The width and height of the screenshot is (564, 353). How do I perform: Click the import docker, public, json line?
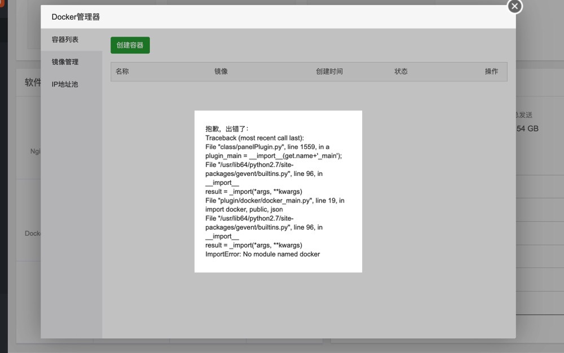pos(244,209)
